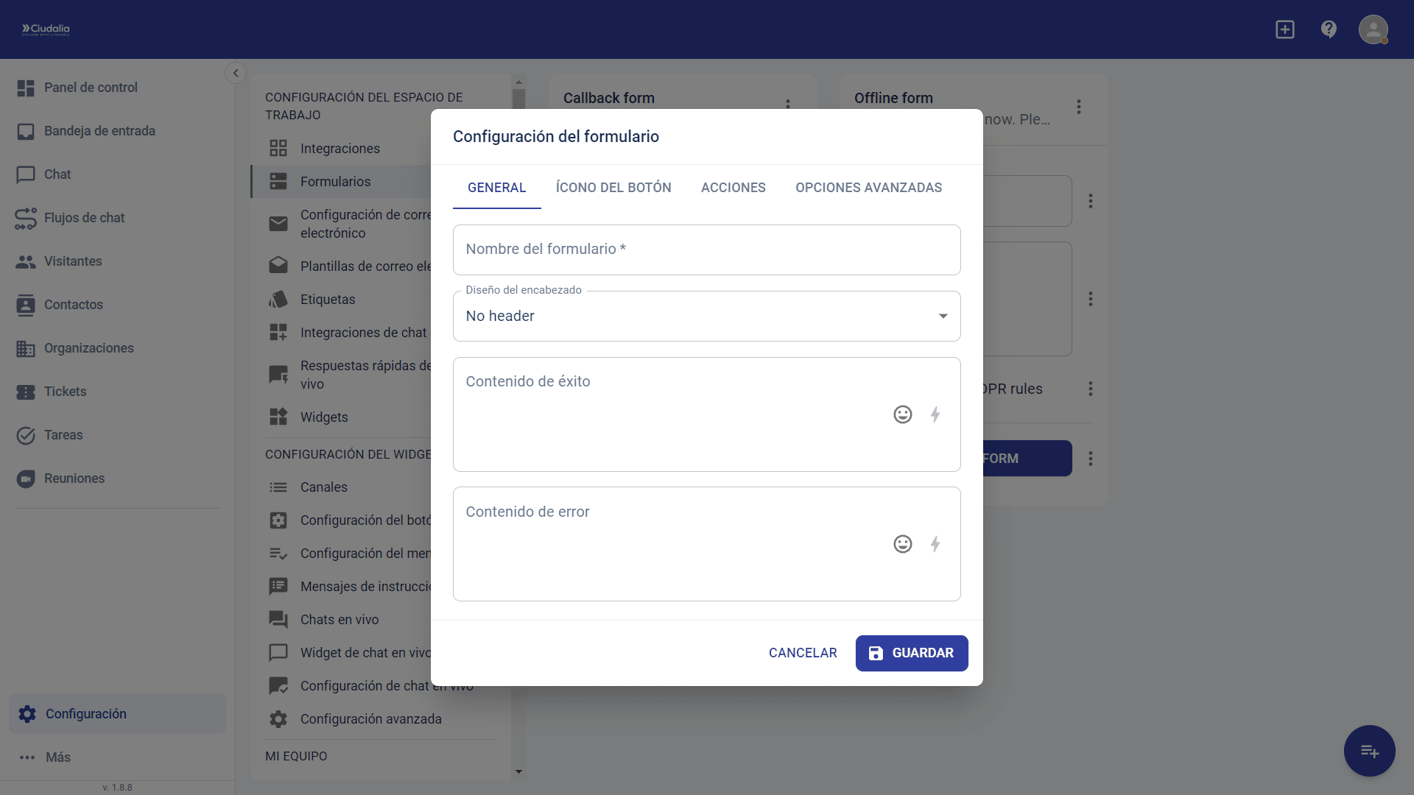
Task: Click the Nombre del formulario input field
Action: coord(706,250)
